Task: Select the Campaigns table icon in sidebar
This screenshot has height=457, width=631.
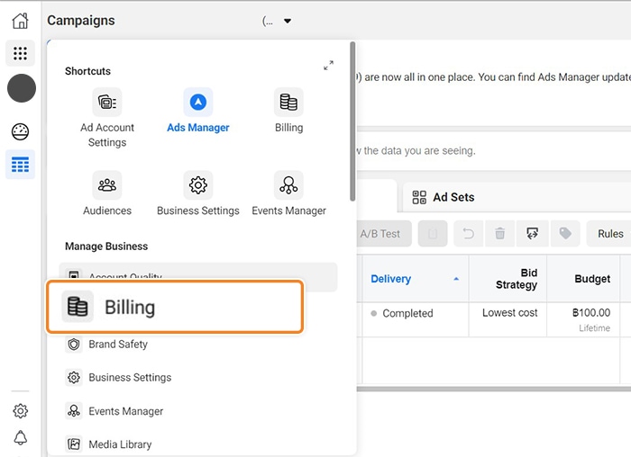Action: (x=20, y=165)
